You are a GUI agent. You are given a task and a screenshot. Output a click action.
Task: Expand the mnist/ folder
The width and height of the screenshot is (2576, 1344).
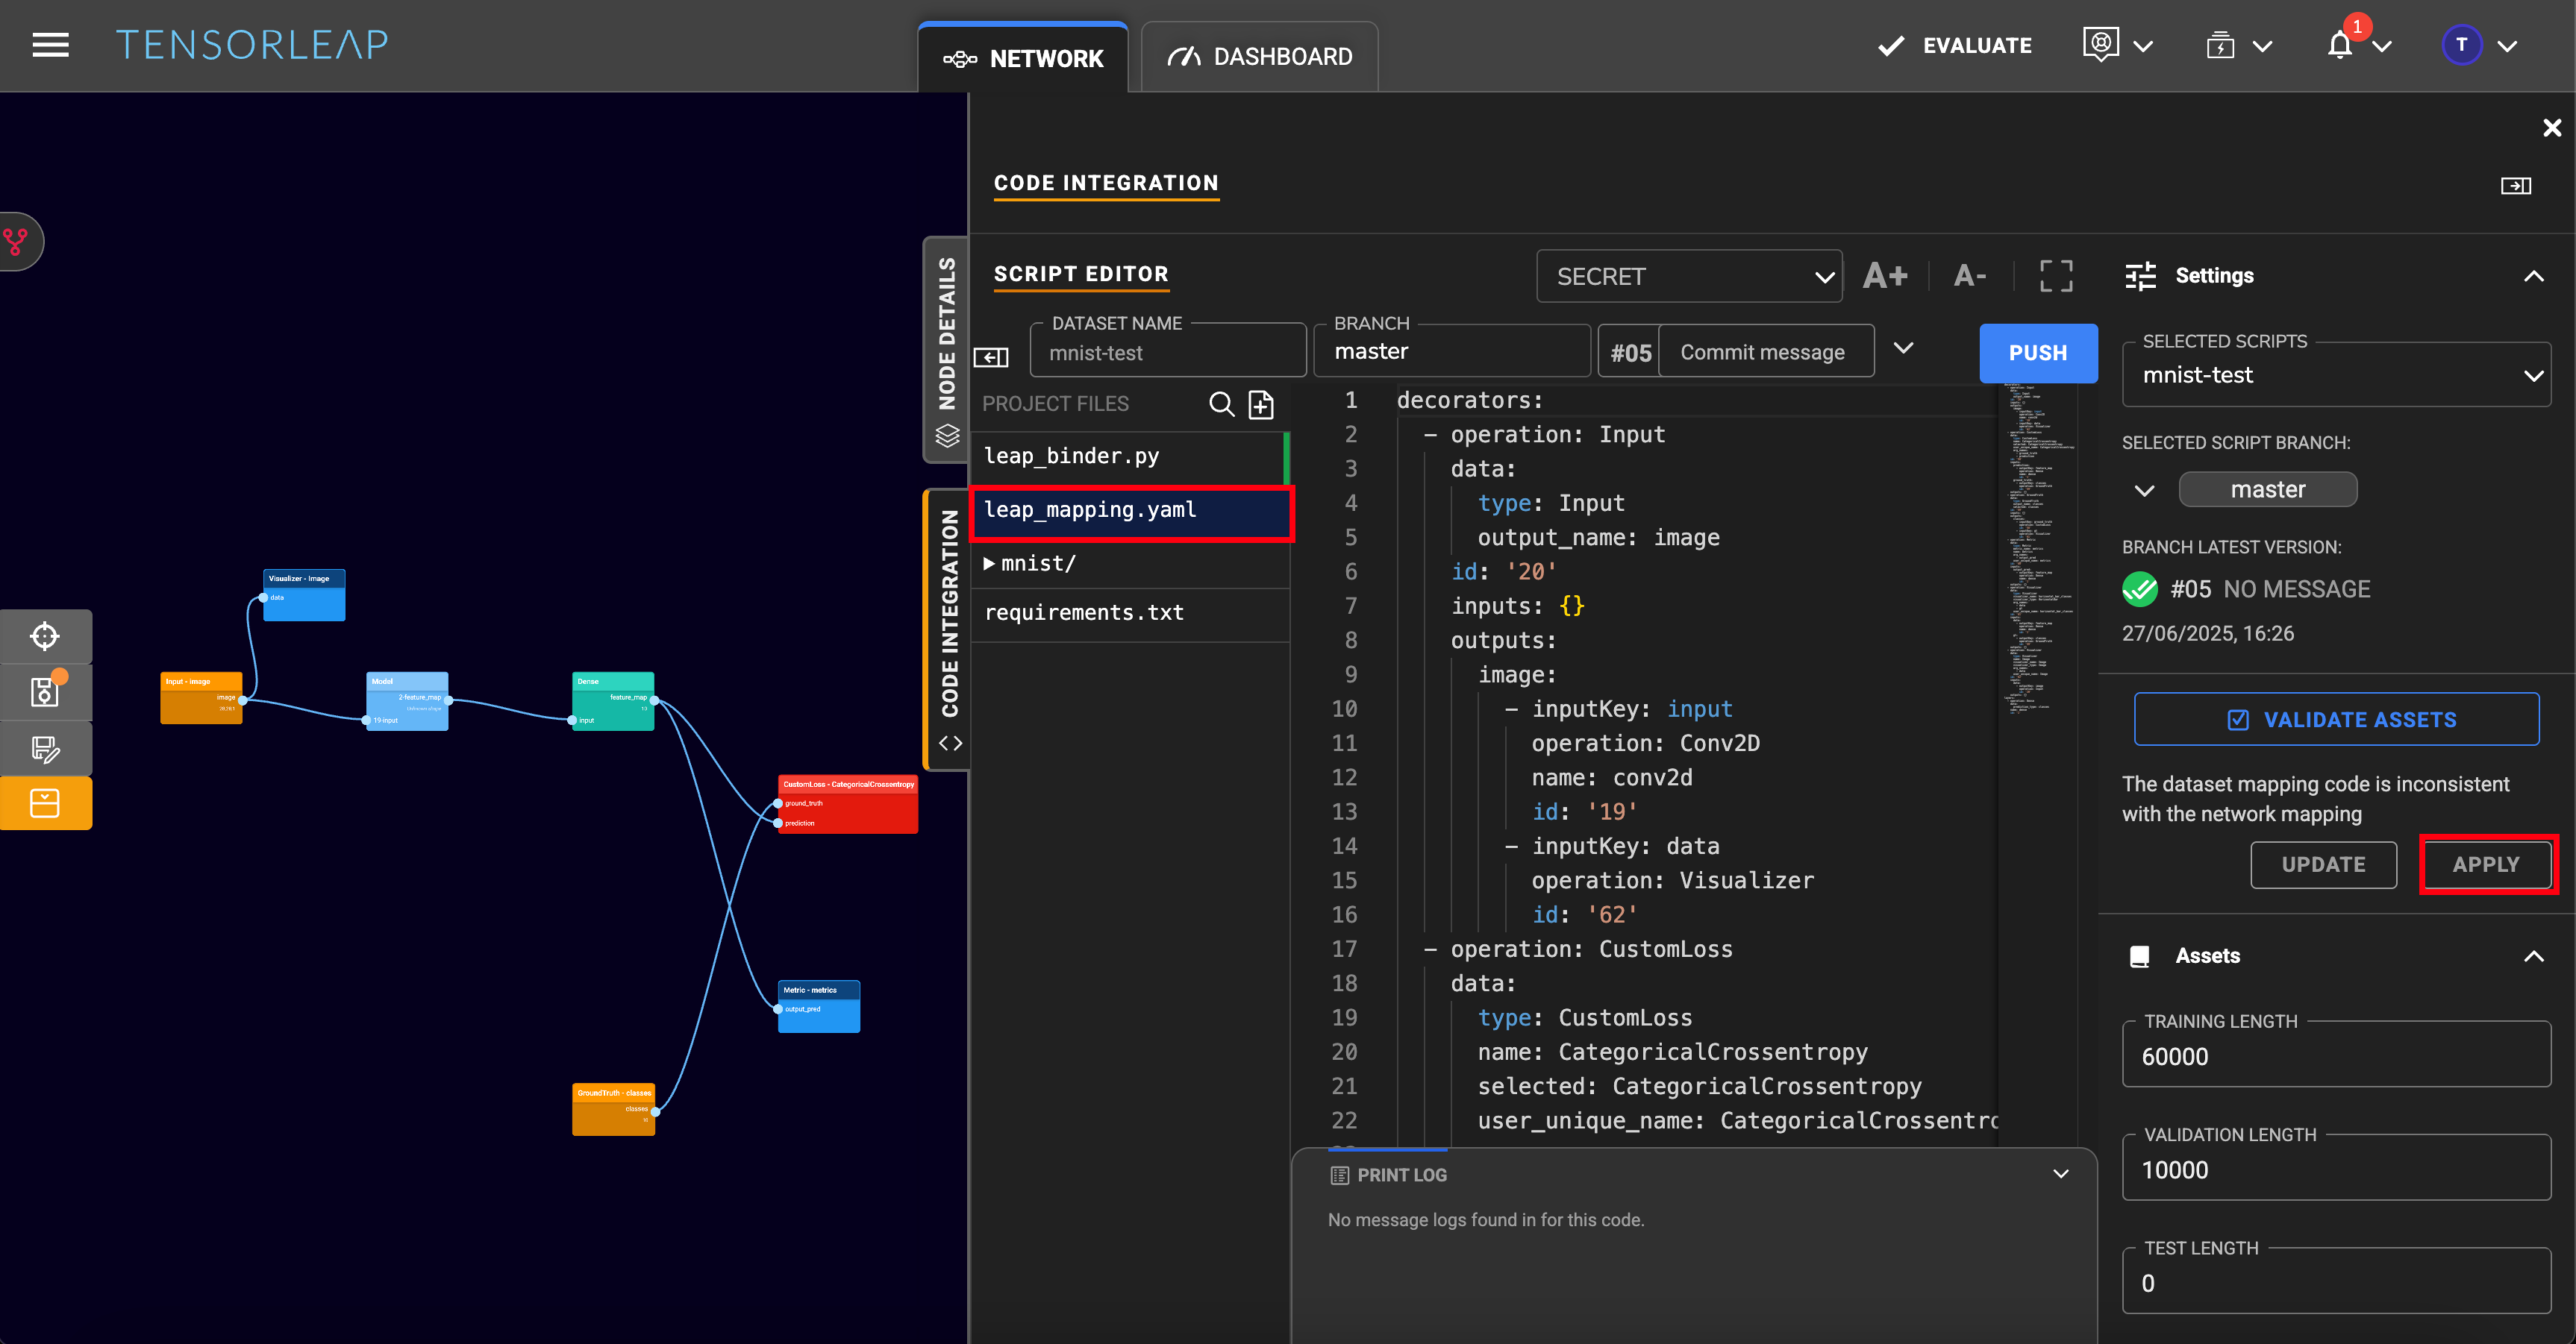[x=1030, y=564]
